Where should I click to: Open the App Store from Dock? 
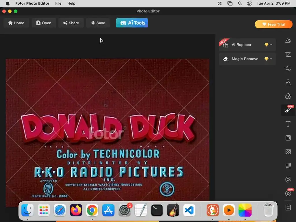(x=108, y=210)
